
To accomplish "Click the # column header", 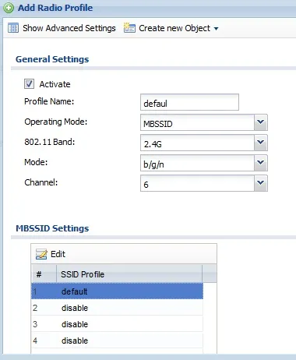I will (44, 274).
